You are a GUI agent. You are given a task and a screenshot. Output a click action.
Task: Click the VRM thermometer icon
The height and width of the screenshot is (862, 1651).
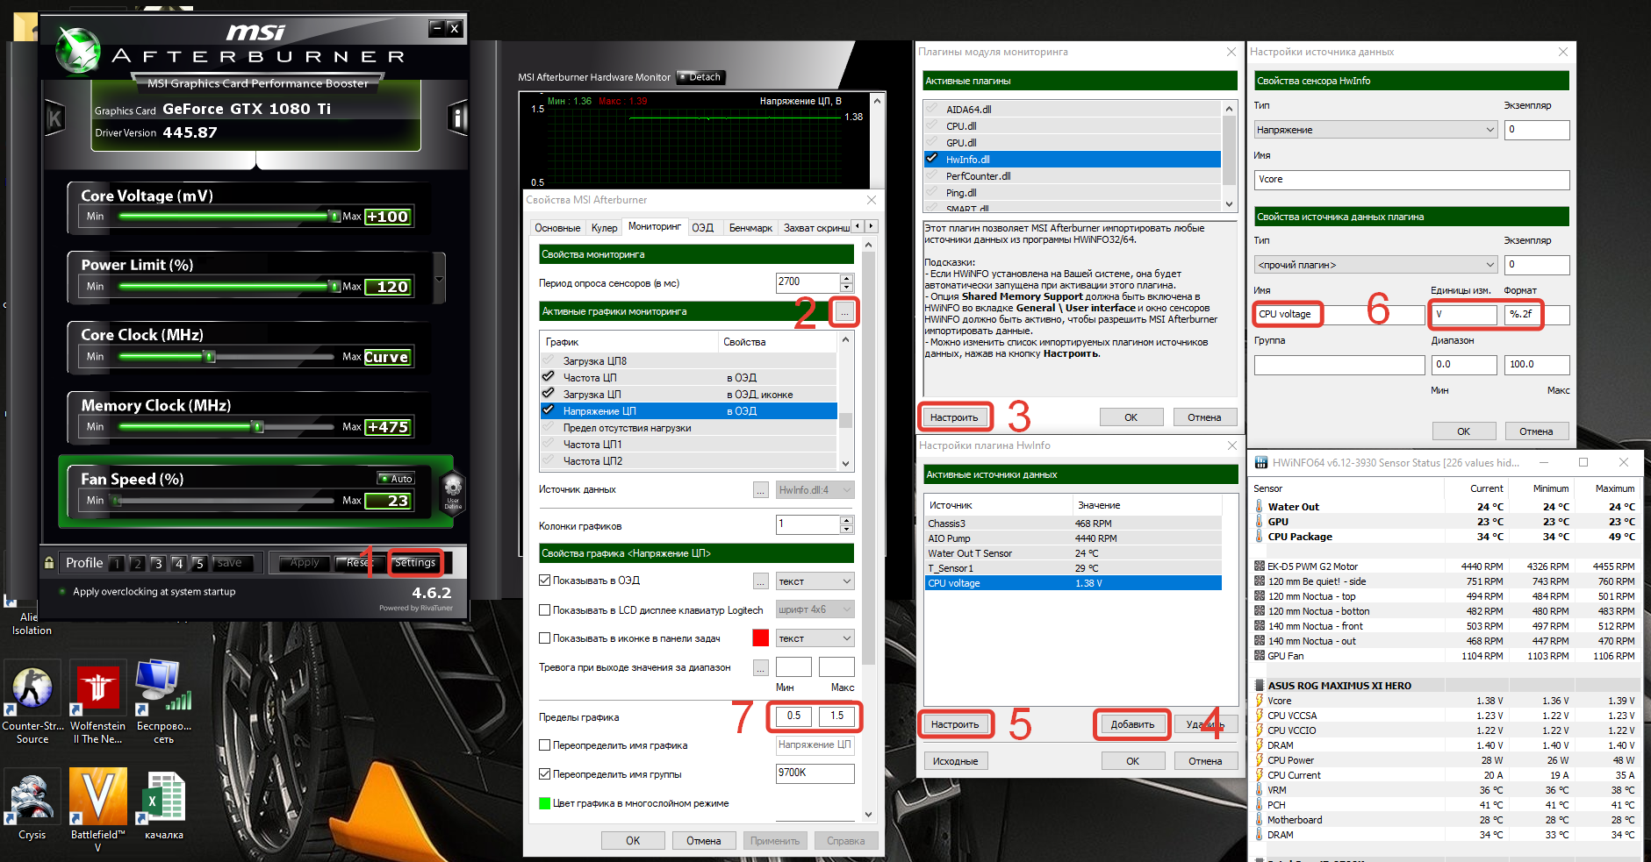click(x=1260, y=790)
